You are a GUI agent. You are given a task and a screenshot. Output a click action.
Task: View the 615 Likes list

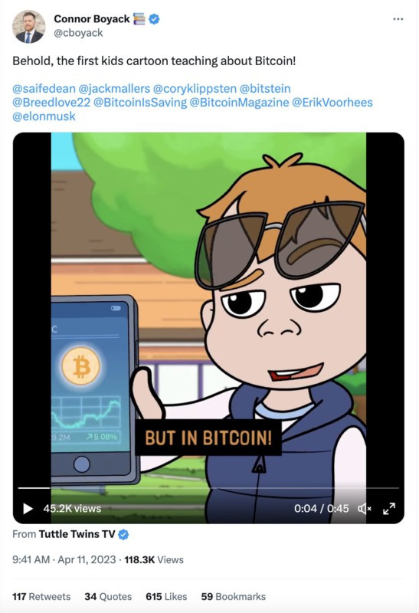point(166,597)
